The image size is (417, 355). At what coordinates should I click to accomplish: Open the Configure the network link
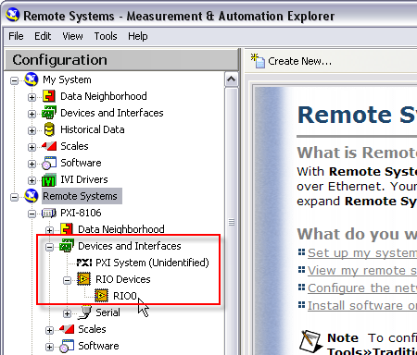362,288
